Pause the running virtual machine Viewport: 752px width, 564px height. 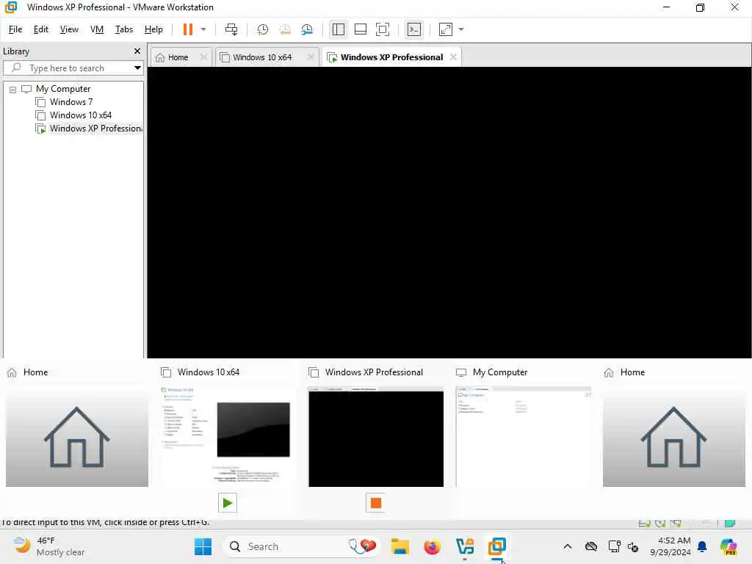187,29
